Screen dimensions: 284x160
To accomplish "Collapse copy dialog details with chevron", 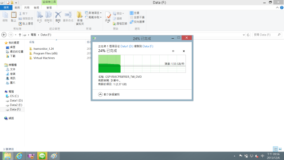I will [x=100, y=94].
